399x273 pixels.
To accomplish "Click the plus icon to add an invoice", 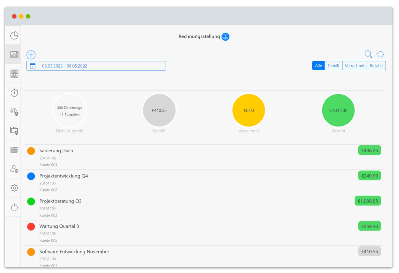I will point(31,55).
